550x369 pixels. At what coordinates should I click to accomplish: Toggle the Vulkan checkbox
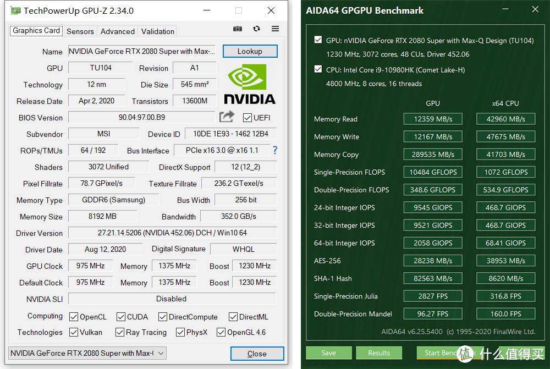point(74,332)
